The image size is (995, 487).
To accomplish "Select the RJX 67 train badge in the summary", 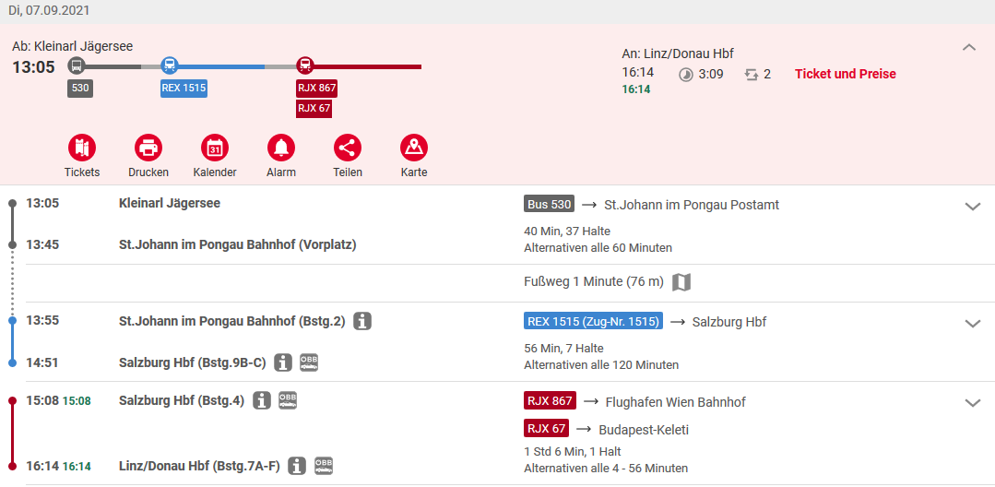I will (x=314, y=109).
